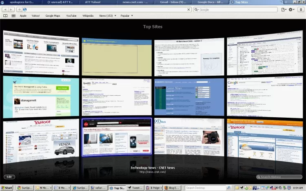The image size is (306, 191).
Task: Switch to the 'ATT Yahoo!' tab
Action: tap(93, 2)
